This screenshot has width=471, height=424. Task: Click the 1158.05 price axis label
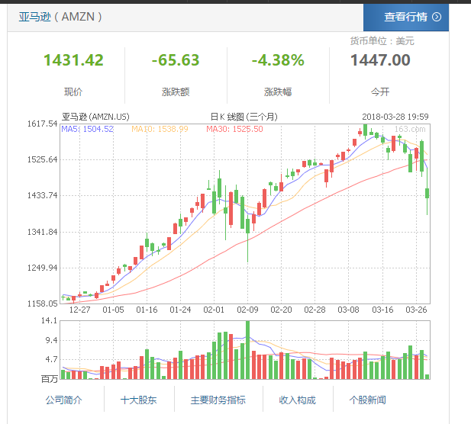pos(42,304)
